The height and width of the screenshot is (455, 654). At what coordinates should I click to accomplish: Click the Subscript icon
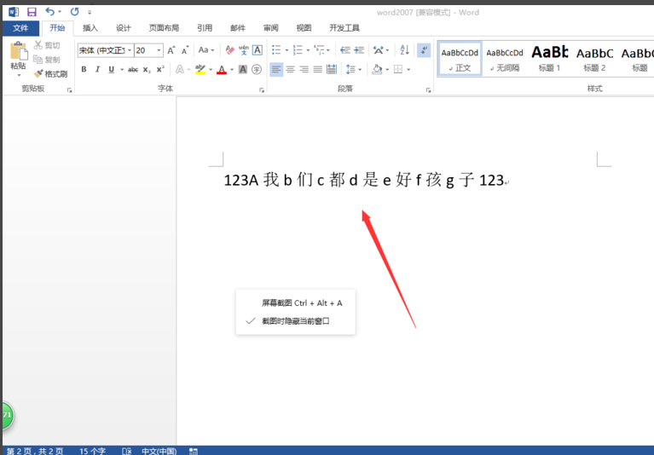coord(147,70)
